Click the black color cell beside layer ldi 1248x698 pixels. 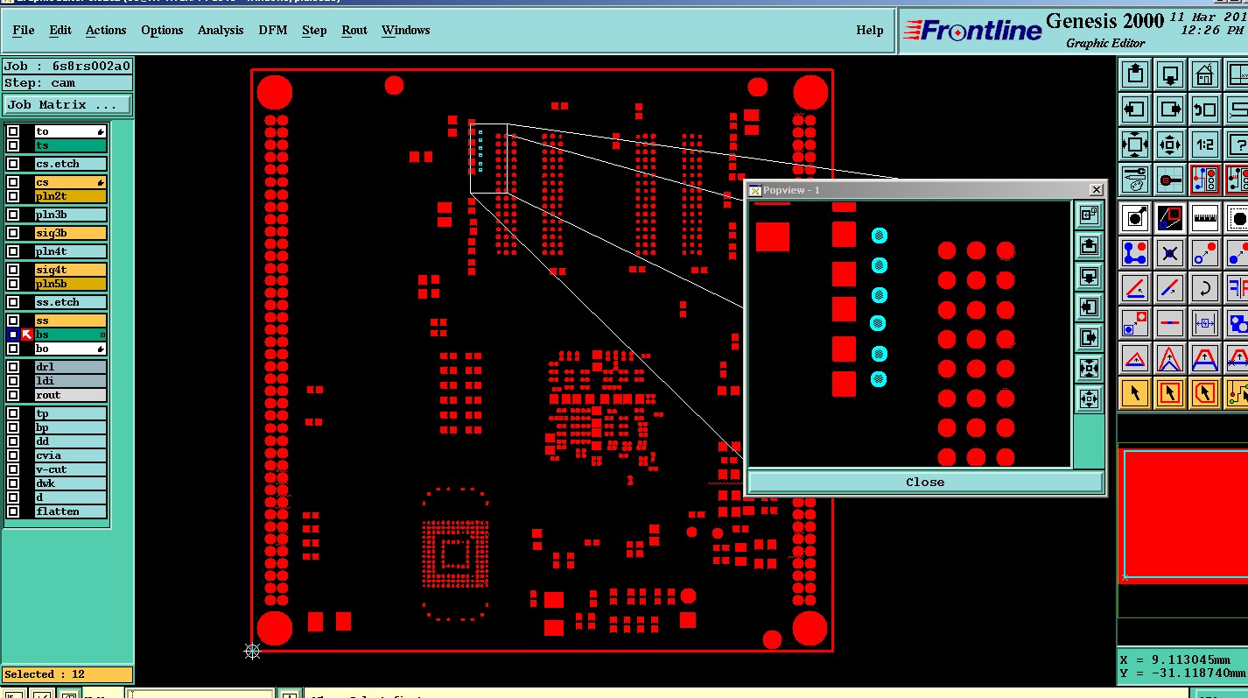27,381
